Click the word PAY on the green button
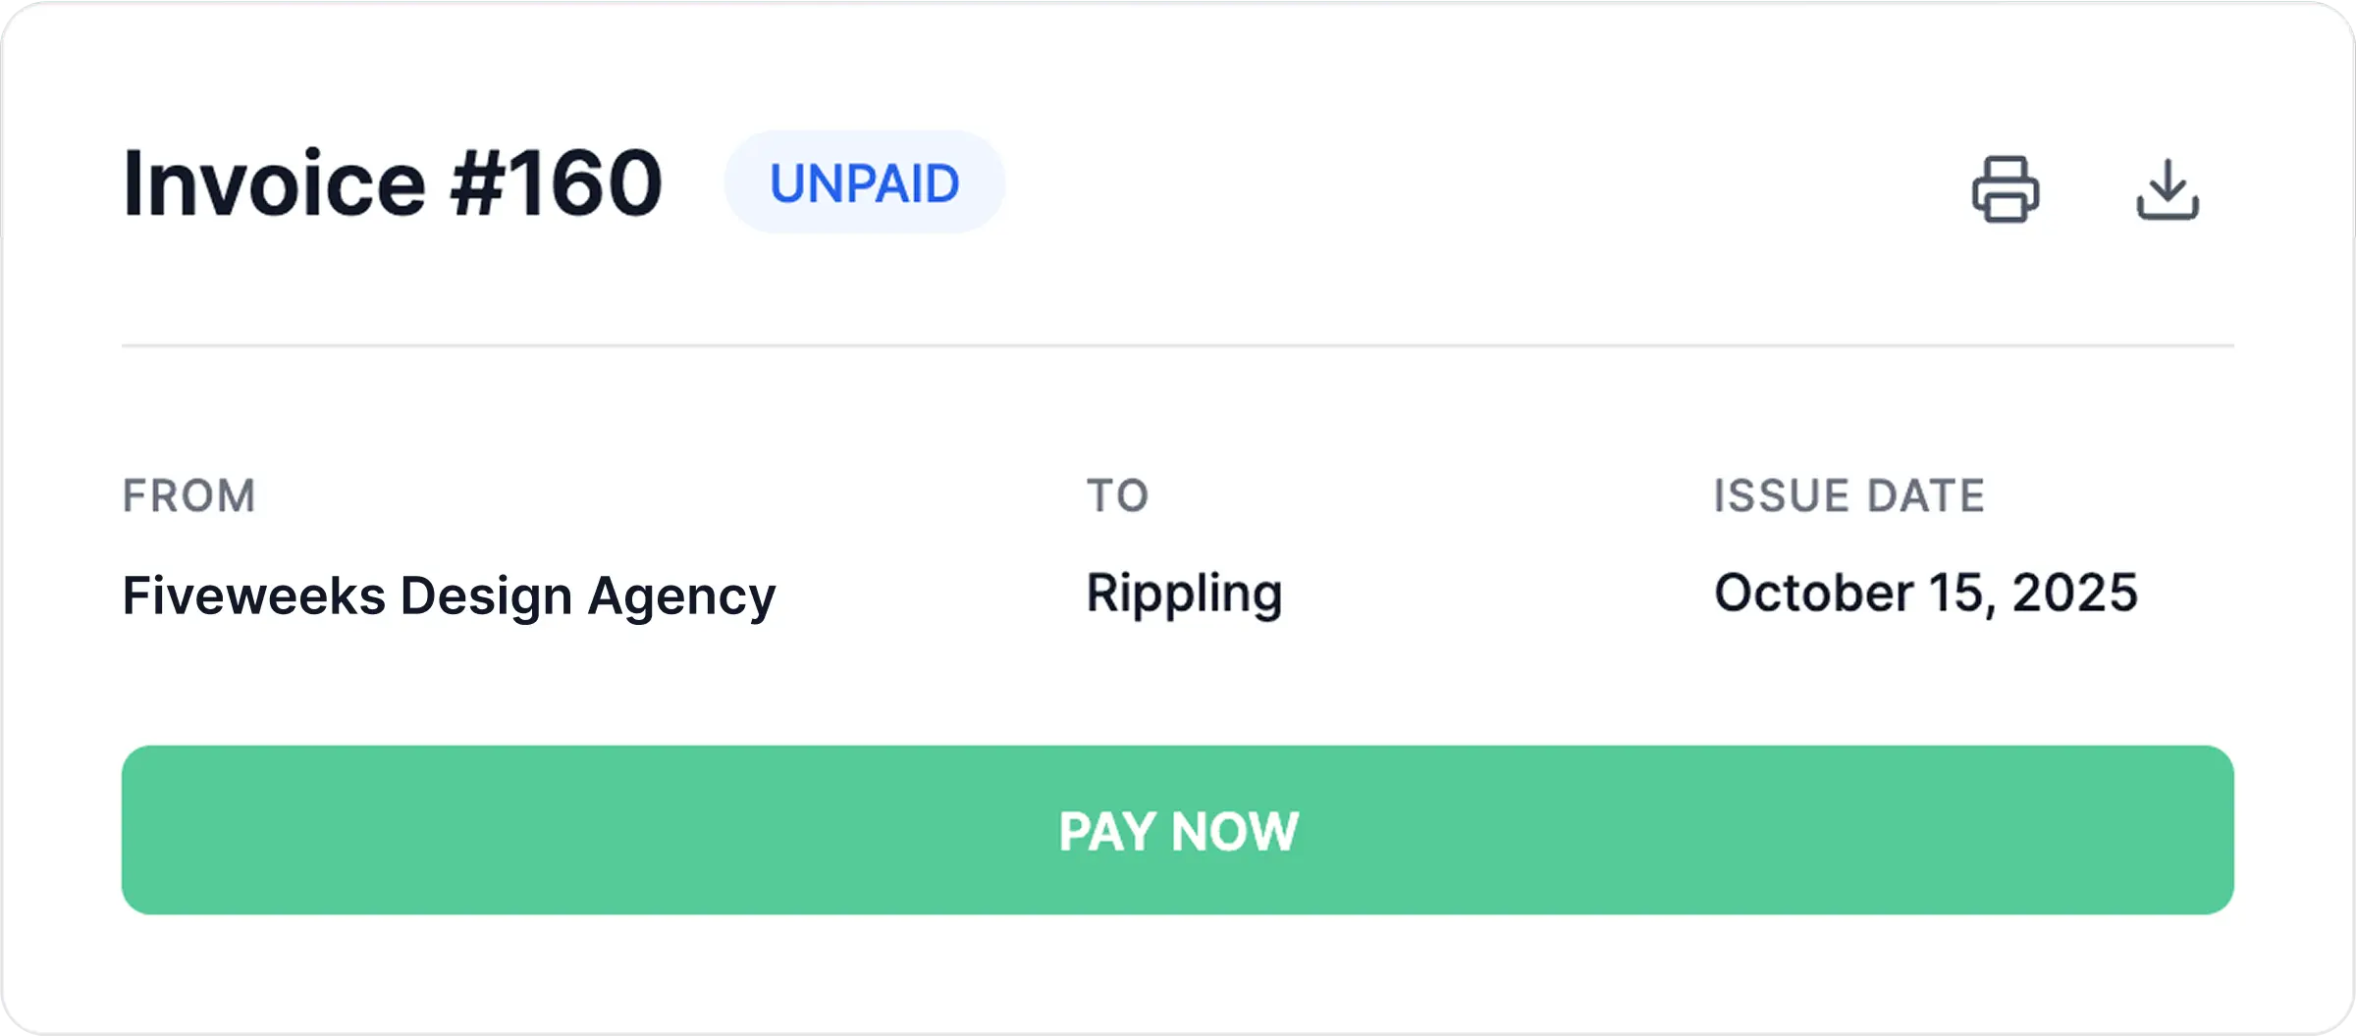Screen dimensions: 2356x1036 coord(1106,832)
